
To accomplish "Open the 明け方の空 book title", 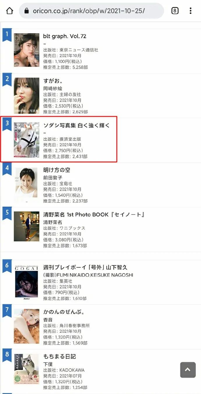I will (57, 170).
